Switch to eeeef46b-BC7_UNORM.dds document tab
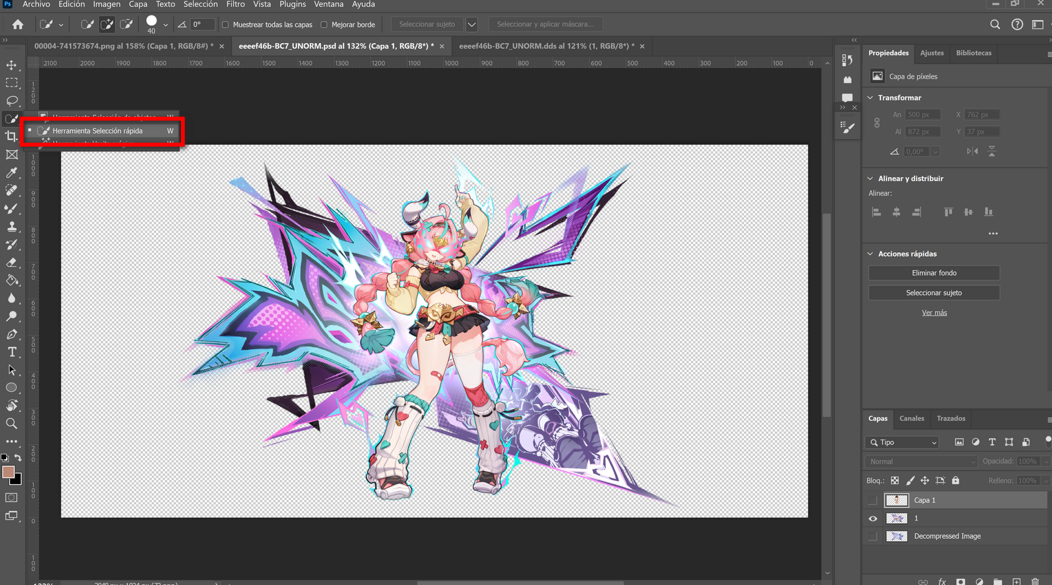1052x585 pixels. (x=546, y=46)
